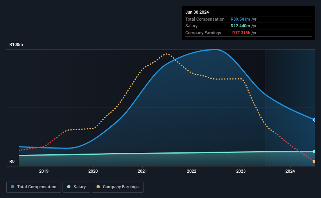Screen dimensions: 321x198
Task: Click the 2021 x-axis label
Action: click(x=142, y=171)
